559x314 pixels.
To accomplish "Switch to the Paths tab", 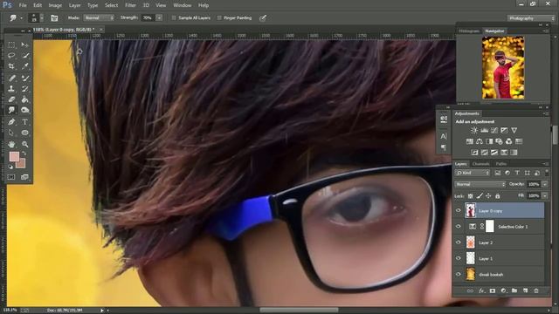I will [x=500, y=164].
